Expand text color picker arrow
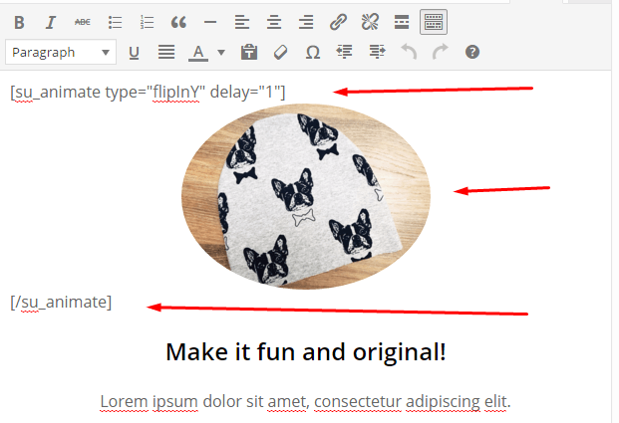This screenshot has width=619, height=423. point(221,52)
